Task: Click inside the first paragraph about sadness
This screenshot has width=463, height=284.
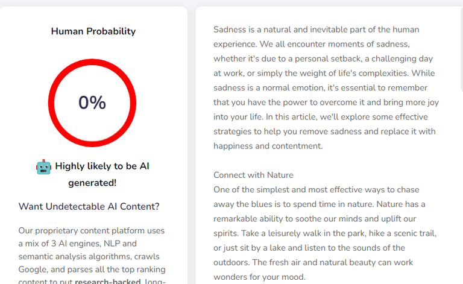Action: click(x=326, y=87)
